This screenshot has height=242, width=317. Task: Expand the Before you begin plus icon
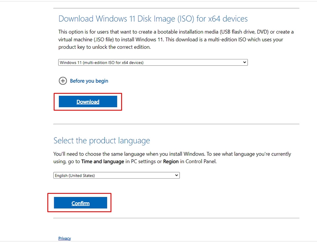tap(63, 81)
